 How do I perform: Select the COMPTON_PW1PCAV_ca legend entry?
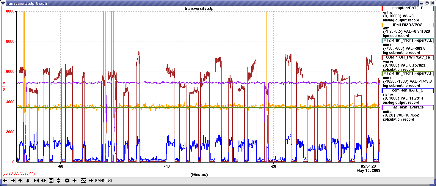click(x=408, y=57)
